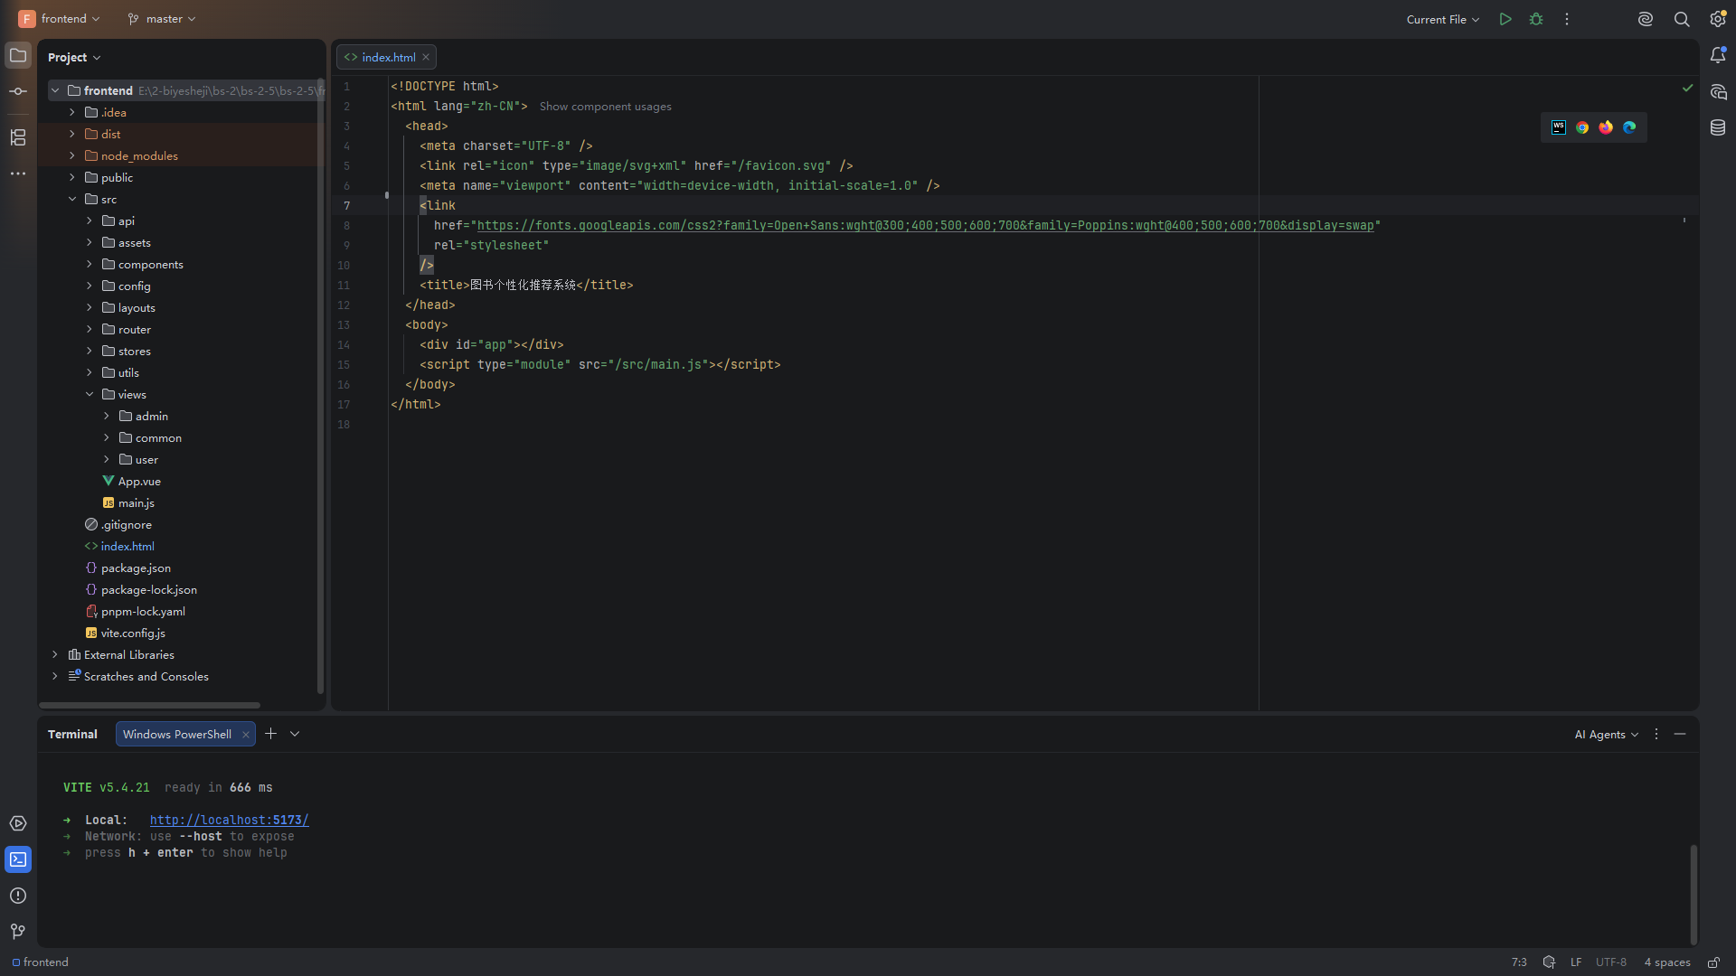The height and width of the screenshot is (976, 1736).
Task: Click the frontend module in status bar
Action: 41,962
